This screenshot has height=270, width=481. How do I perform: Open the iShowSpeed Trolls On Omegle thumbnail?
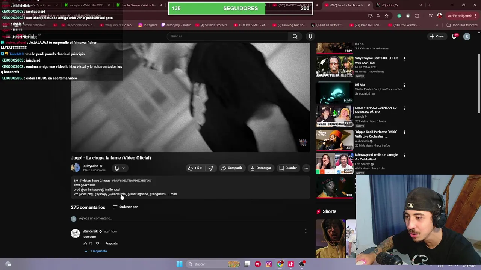tap(334, 163)
